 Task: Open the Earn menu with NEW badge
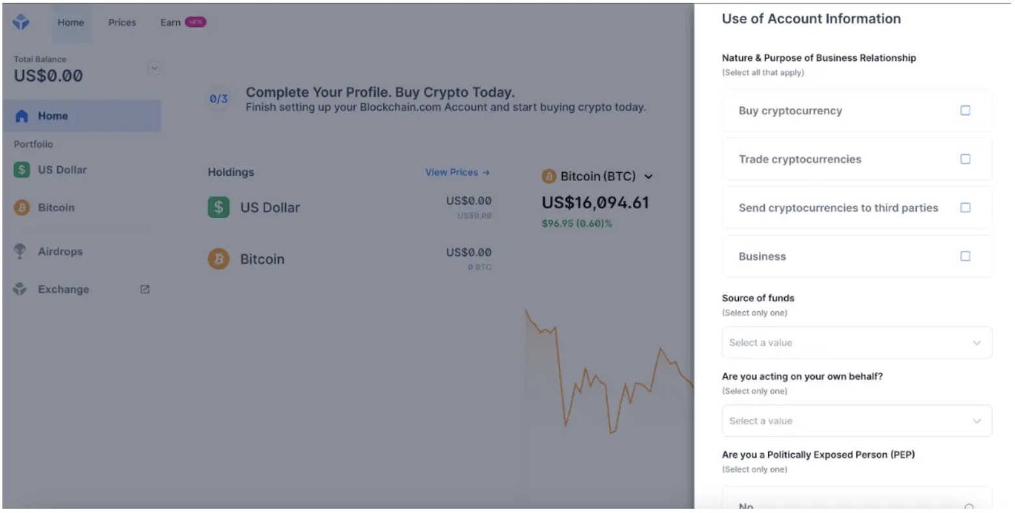pyautogui.click(x=170, y=22)
